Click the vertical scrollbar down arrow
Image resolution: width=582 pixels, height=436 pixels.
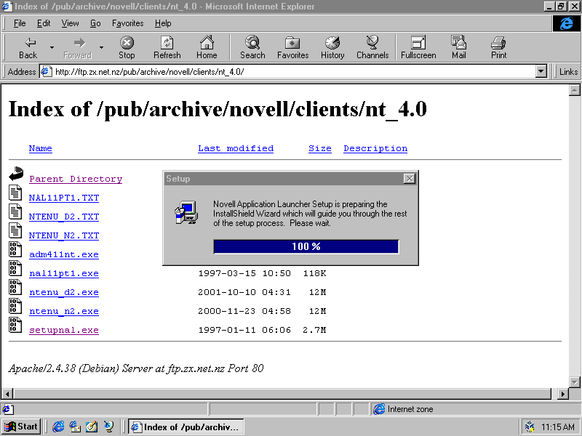(574, 382)
